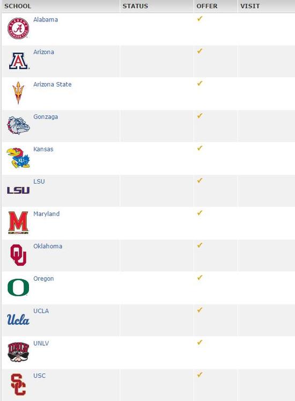Open the Oklahoma OU logo
295x401 pixels.
[x=18, y=255]
